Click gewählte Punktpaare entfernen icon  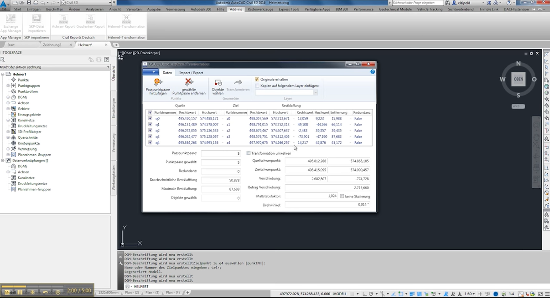[x=188, y=82]
